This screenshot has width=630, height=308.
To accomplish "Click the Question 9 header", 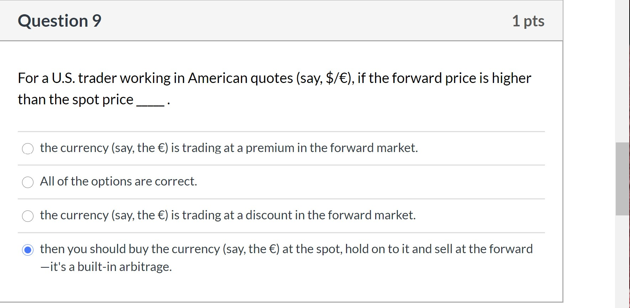I will (x=59, y=21).
